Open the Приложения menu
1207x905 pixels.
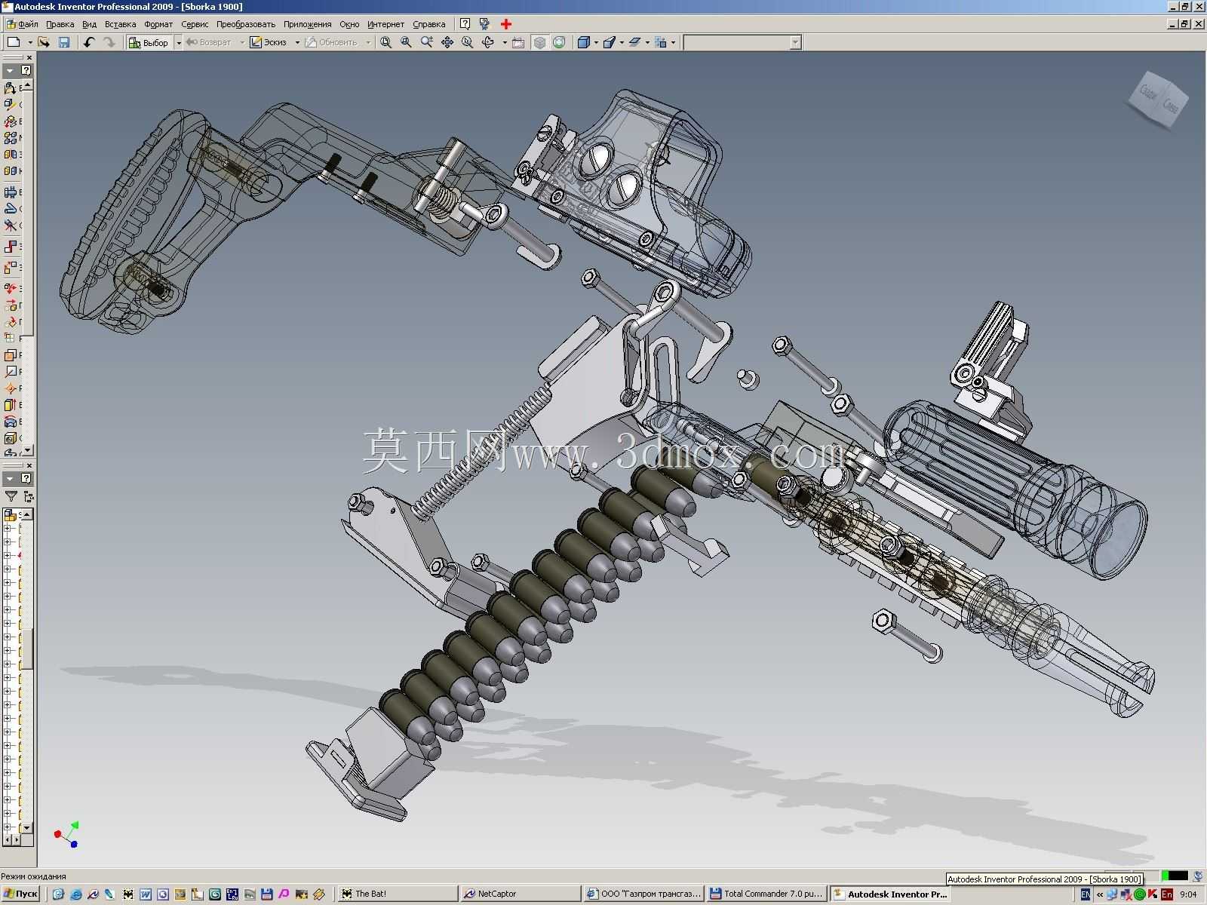[x=307, y=24]
